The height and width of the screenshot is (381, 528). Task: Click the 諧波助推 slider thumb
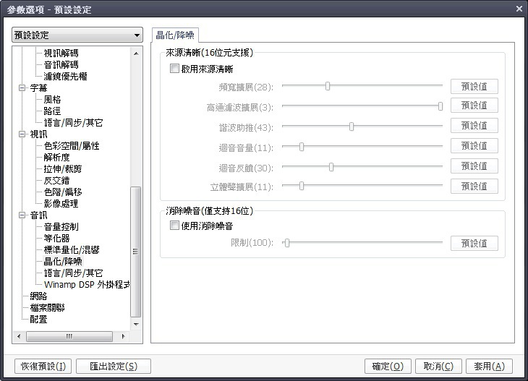point(352,127)
